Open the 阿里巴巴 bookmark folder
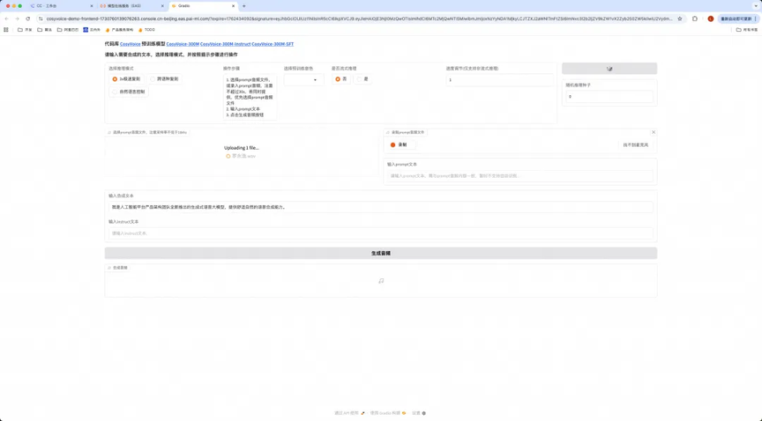Screen dimensions: 762x421 tap(68, 30)
